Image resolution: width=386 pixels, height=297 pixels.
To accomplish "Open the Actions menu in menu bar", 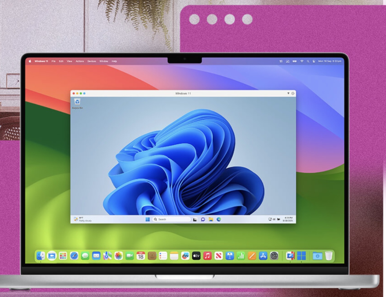I will [79, 61].
